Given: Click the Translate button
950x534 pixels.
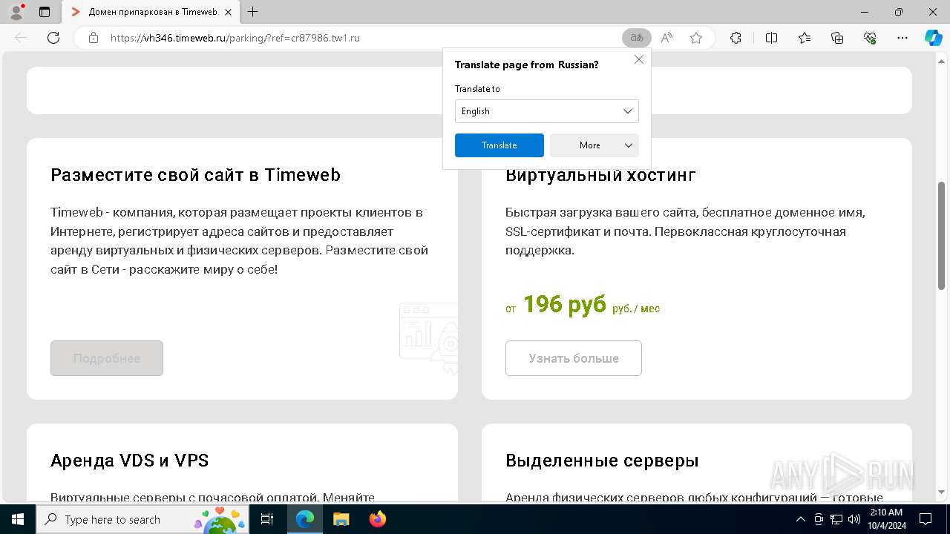Looking at the screenshot, I should (499, 145).
